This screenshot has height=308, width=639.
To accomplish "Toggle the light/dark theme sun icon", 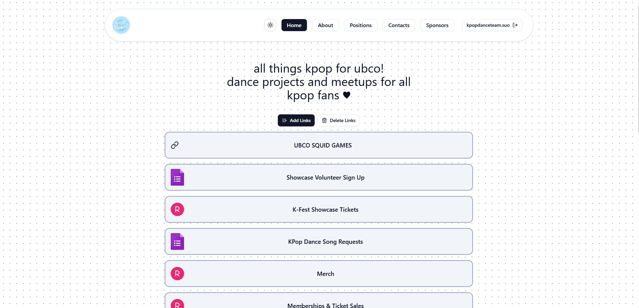I will [x=270, y=25].
